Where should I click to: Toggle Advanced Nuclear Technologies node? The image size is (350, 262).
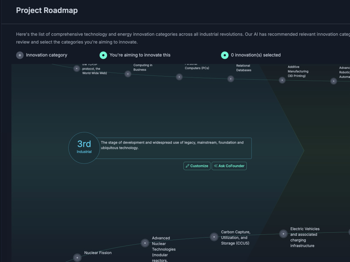click(x=145, y=243)
